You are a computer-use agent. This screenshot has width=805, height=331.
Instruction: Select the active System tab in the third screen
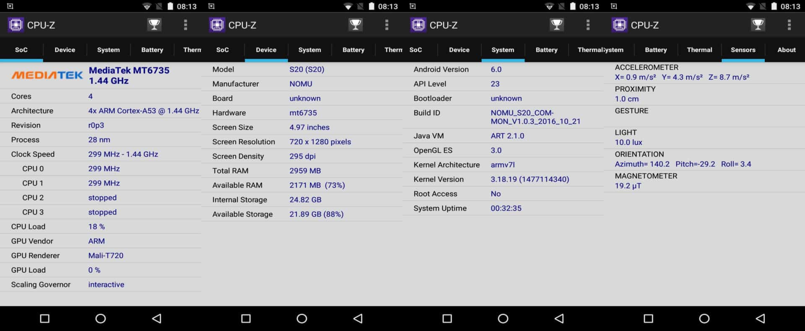point(503,50)
